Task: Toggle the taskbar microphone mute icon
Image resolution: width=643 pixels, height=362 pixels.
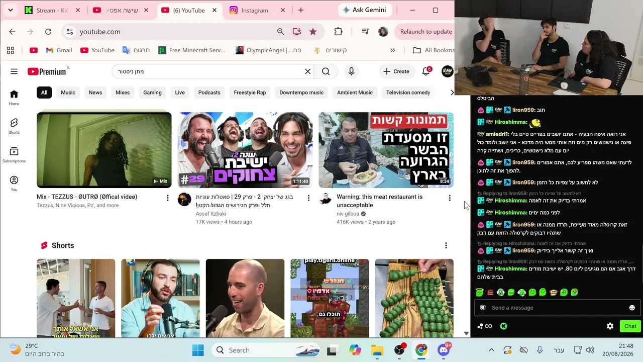Action: pyautogui.click(x=540, y=350)
